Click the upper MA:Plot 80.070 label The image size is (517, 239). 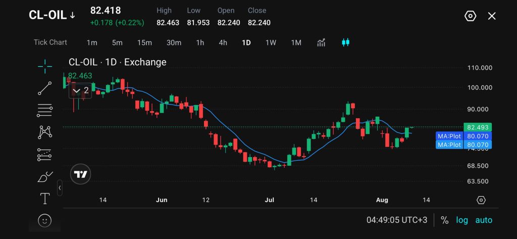[x=463, y=136]
